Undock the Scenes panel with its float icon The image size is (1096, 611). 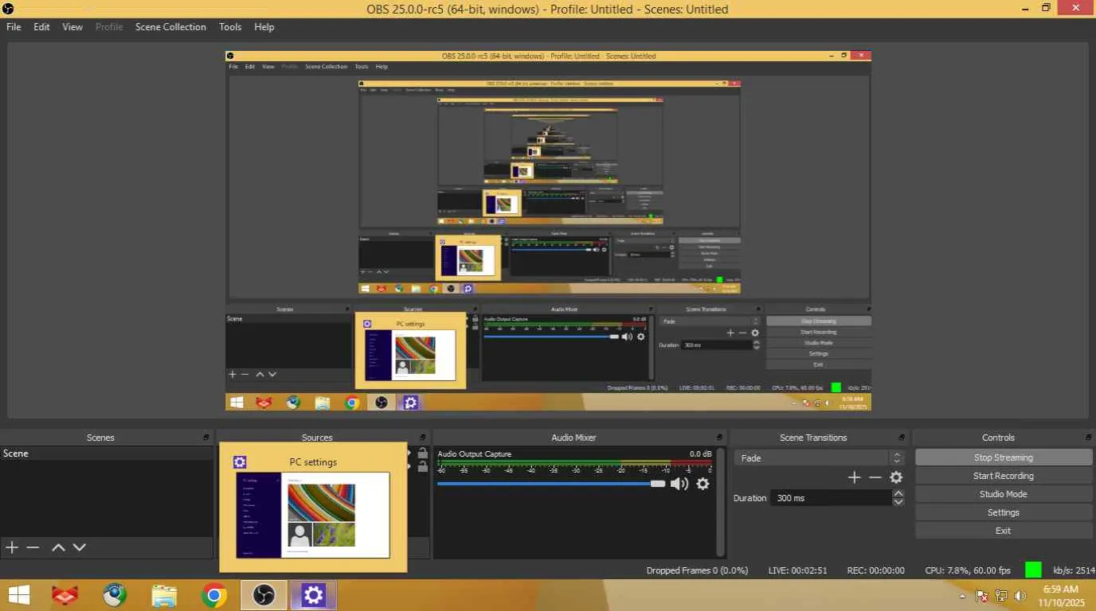206,438
